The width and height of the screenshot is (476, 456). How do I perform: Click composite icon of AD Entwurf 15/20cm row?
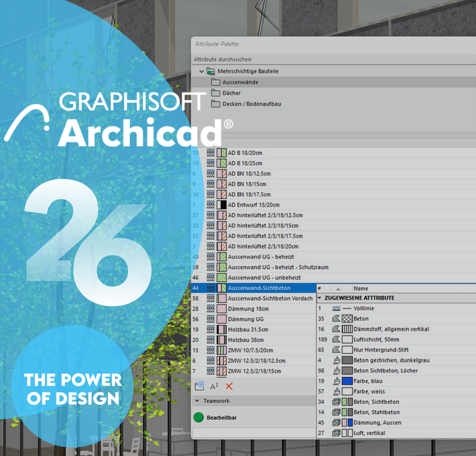pyautogui.click(x=211, y=205)
